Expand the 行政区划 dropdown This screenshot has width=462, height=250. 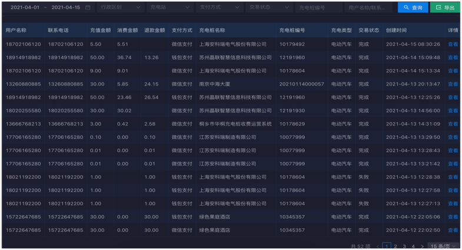pyautogui.click(x=120, y=7)
